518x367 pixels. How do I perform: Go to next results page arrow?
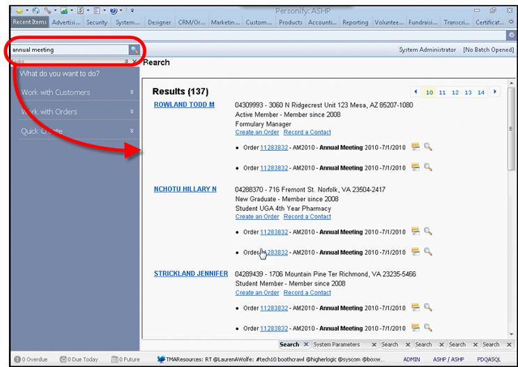pos(496,91)
